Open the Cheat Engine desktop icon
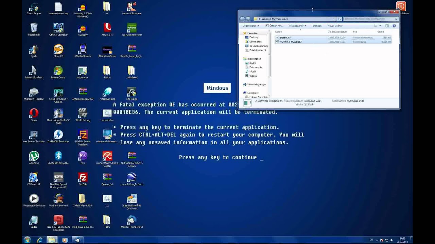Image resolution: width=435 pixels, height=244 pixels. [x=34, y=9]
